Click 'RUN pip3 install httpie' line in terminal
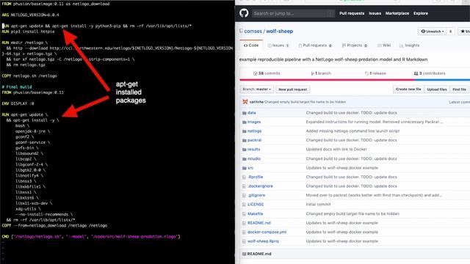This screenshot has height=264, width=470. click(28, 32)
